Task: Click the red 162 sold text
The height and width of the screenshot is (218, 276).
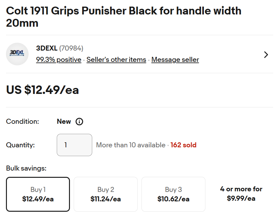Action: [x=183, y=145]
